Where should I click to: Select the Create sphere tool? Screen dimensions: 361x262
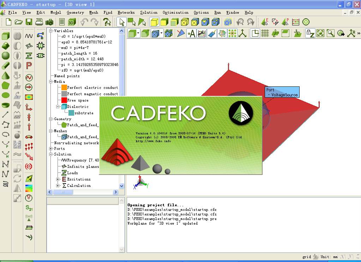6,55
